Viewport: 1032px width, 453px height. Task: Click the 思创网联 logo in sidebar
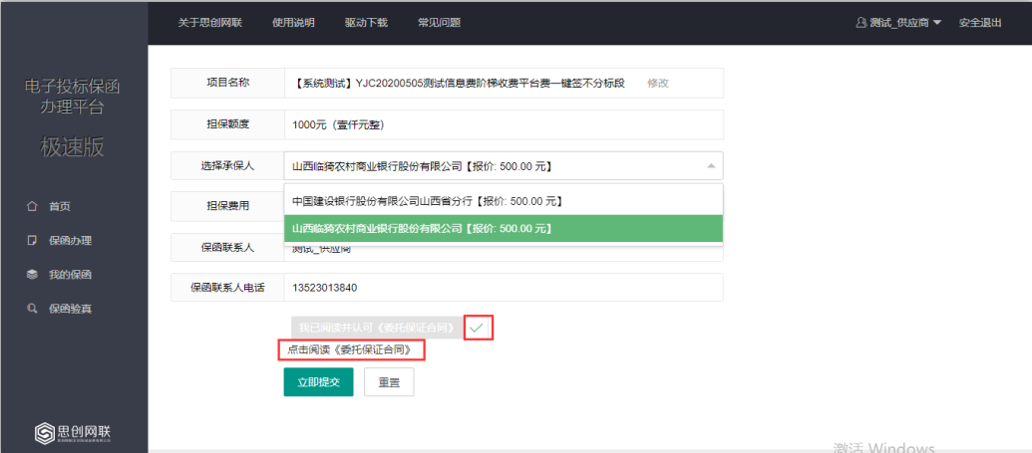click(x=73, y=434)
